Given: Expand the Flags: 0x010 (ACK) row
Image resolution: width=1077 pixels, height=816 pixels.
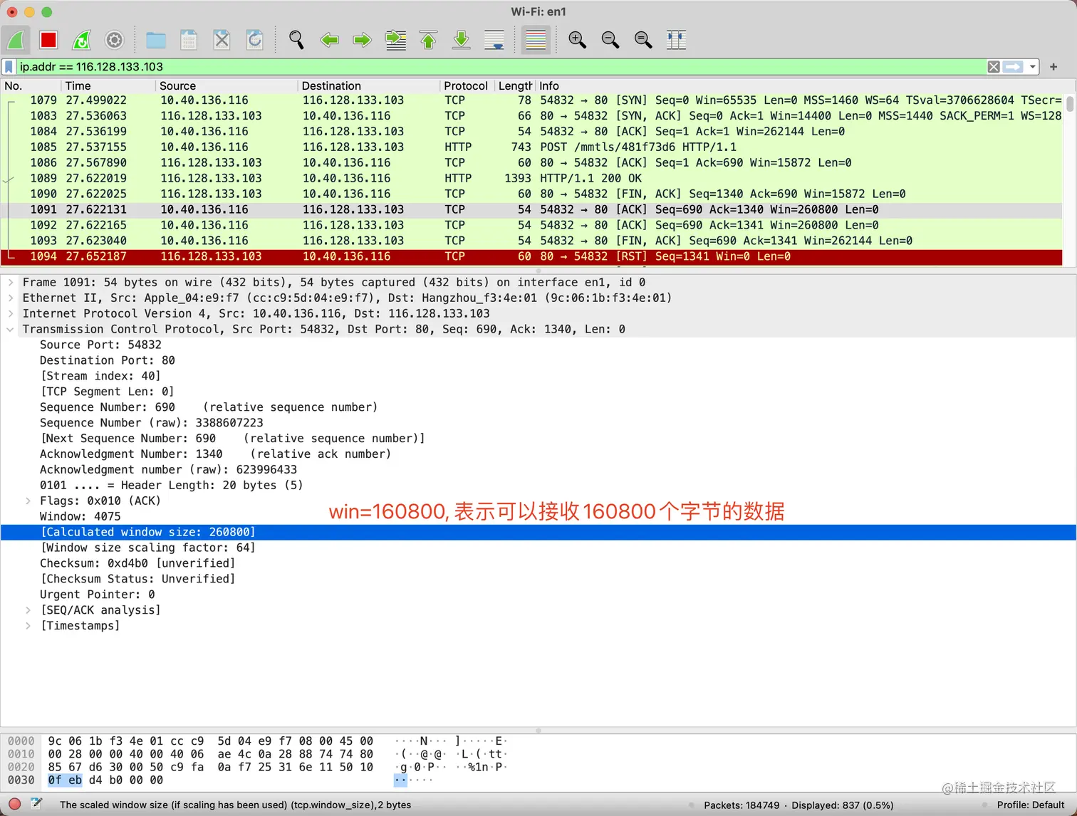Looking at the screenshot, I should pos(28,501).
